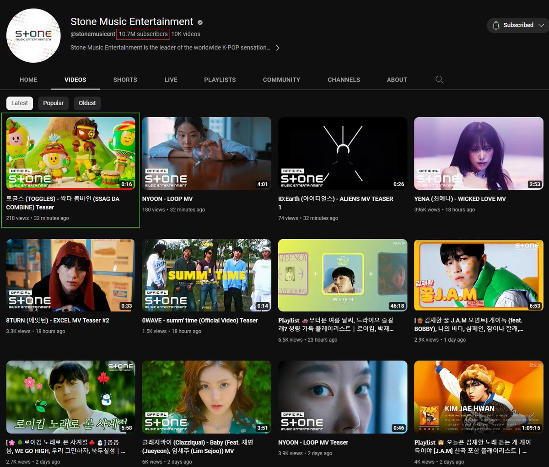Viewport: 549px width, 467px height.
Task: Click the 10.7M subscribers count
Action: point(143,34)
